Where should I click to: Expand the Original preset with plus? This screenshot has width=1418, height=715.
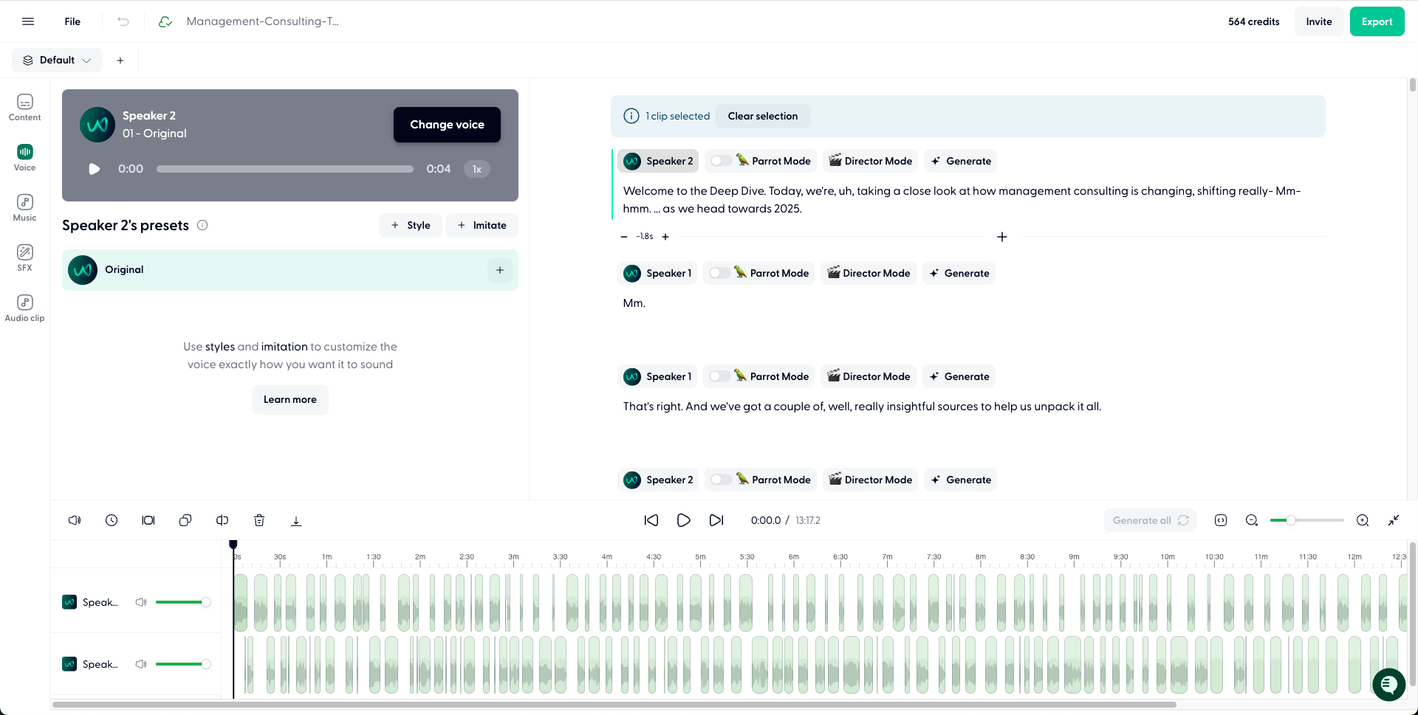[x=500, y=270]
